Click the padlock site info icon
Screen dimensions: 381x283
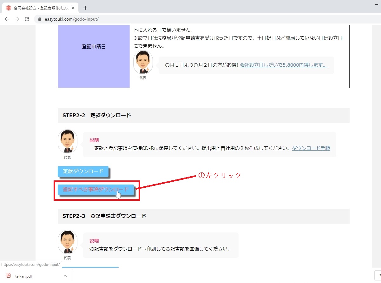[40, 19]
